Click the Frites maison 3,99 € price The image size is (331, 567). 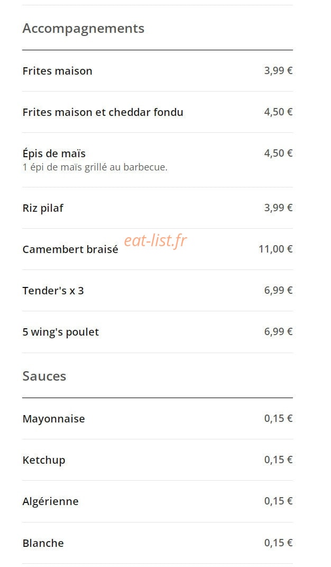[x=278, y=70]
